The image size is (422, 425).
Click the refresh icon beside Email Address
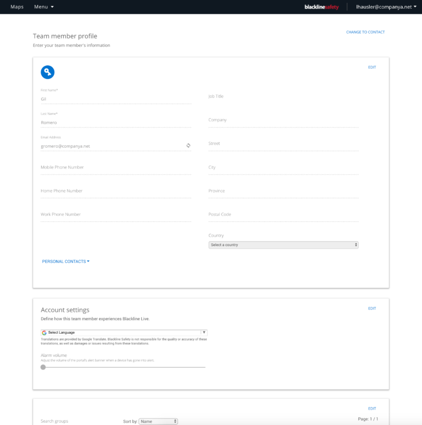coord(188,146)
